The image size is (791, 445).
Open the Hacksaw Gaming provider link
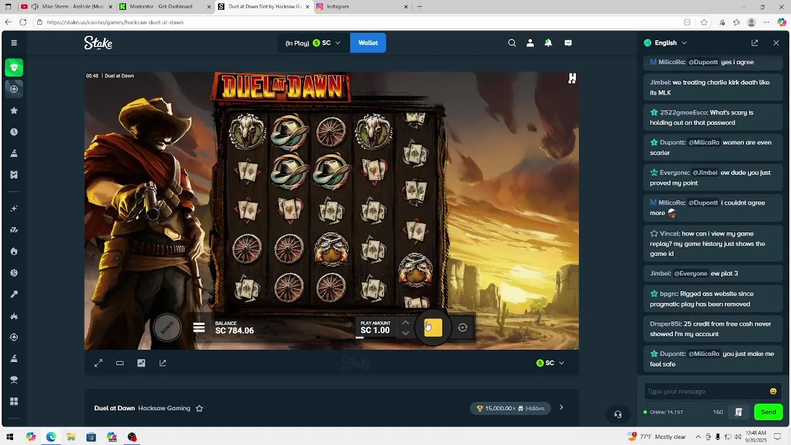pyautogui.click(x=164, y=408)
